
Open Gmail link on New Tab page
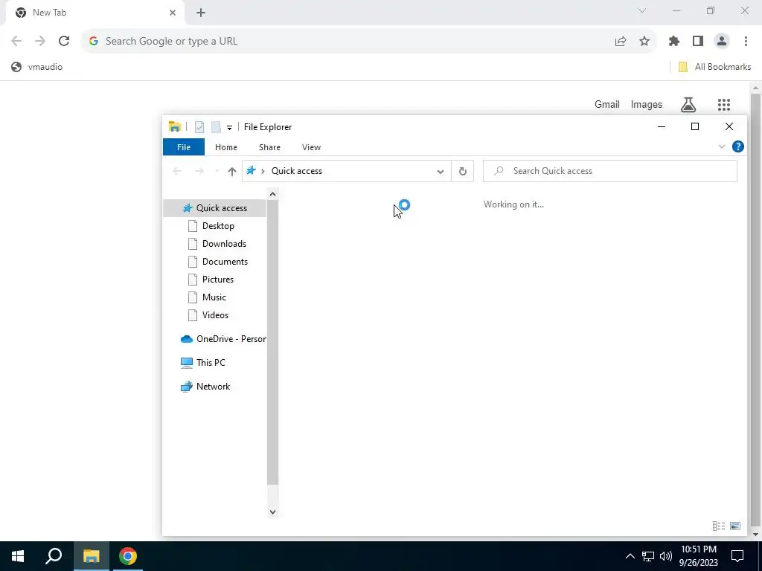coord(607,104)
